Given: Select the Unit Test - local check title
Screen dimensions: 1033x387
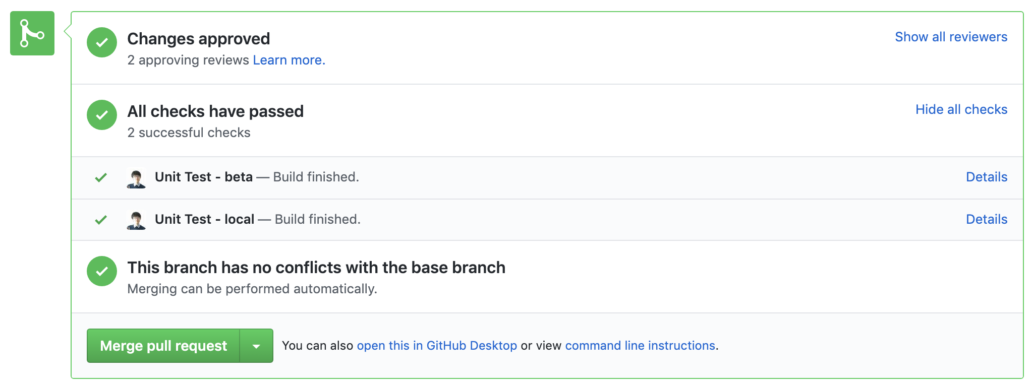Looking at the screenshot, I should [204, 219].
